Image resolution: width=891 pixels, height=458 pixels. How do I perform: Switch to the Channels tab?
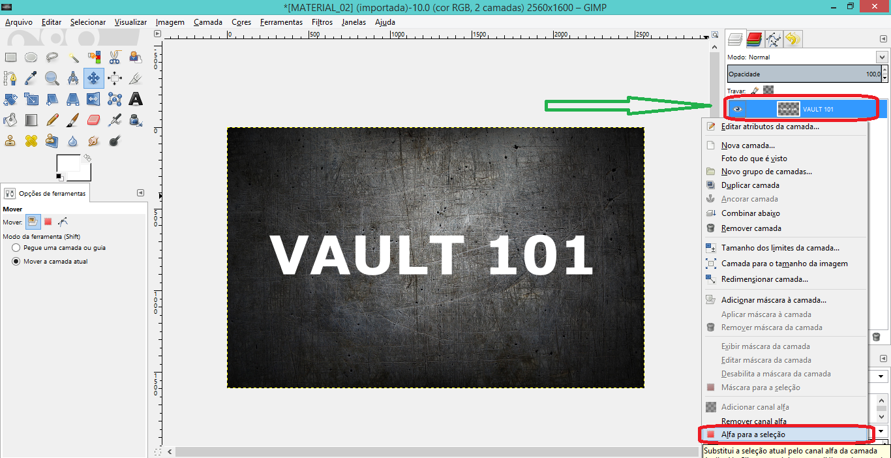[x=754, y=39]
